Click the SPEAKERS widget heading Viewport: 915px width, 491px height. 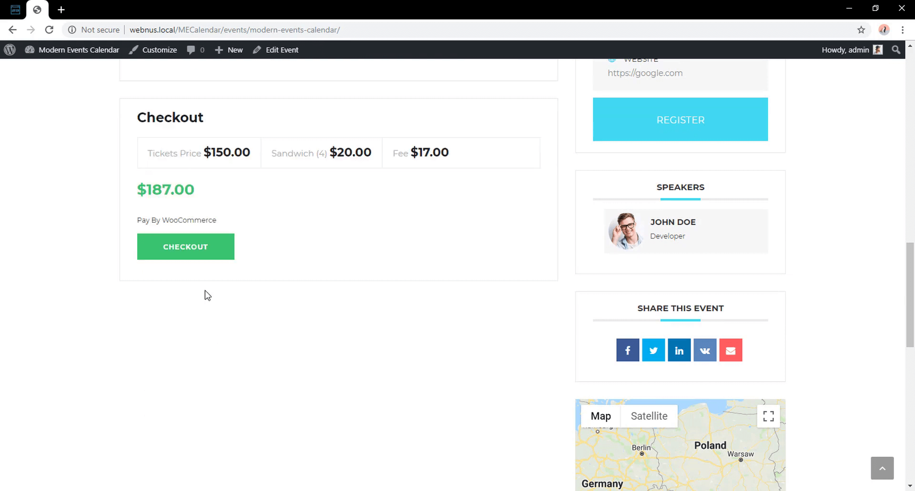[x=680, y=187]
